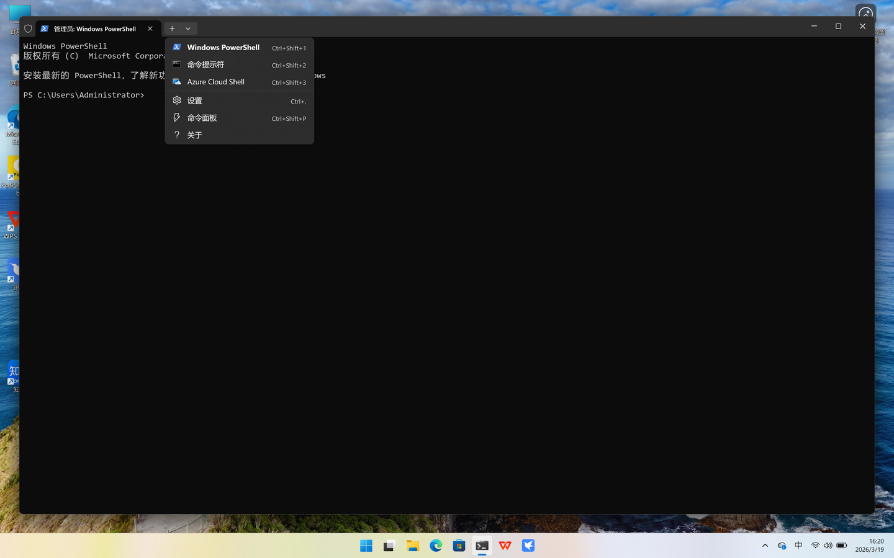894x558 pixels.
Task: Click the Terminal icon on the taskbar
Action: [x=482, y=546]
